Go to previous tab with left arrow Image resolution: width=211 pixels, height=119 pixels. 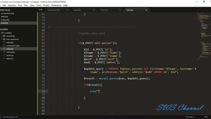coord(40,10)
